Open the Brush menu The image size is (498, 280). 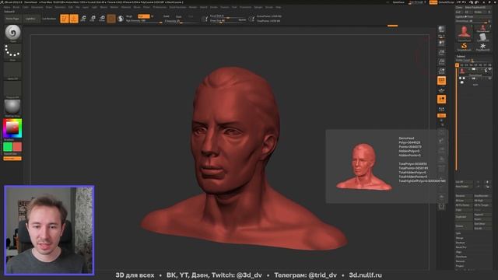pos(16,7)
